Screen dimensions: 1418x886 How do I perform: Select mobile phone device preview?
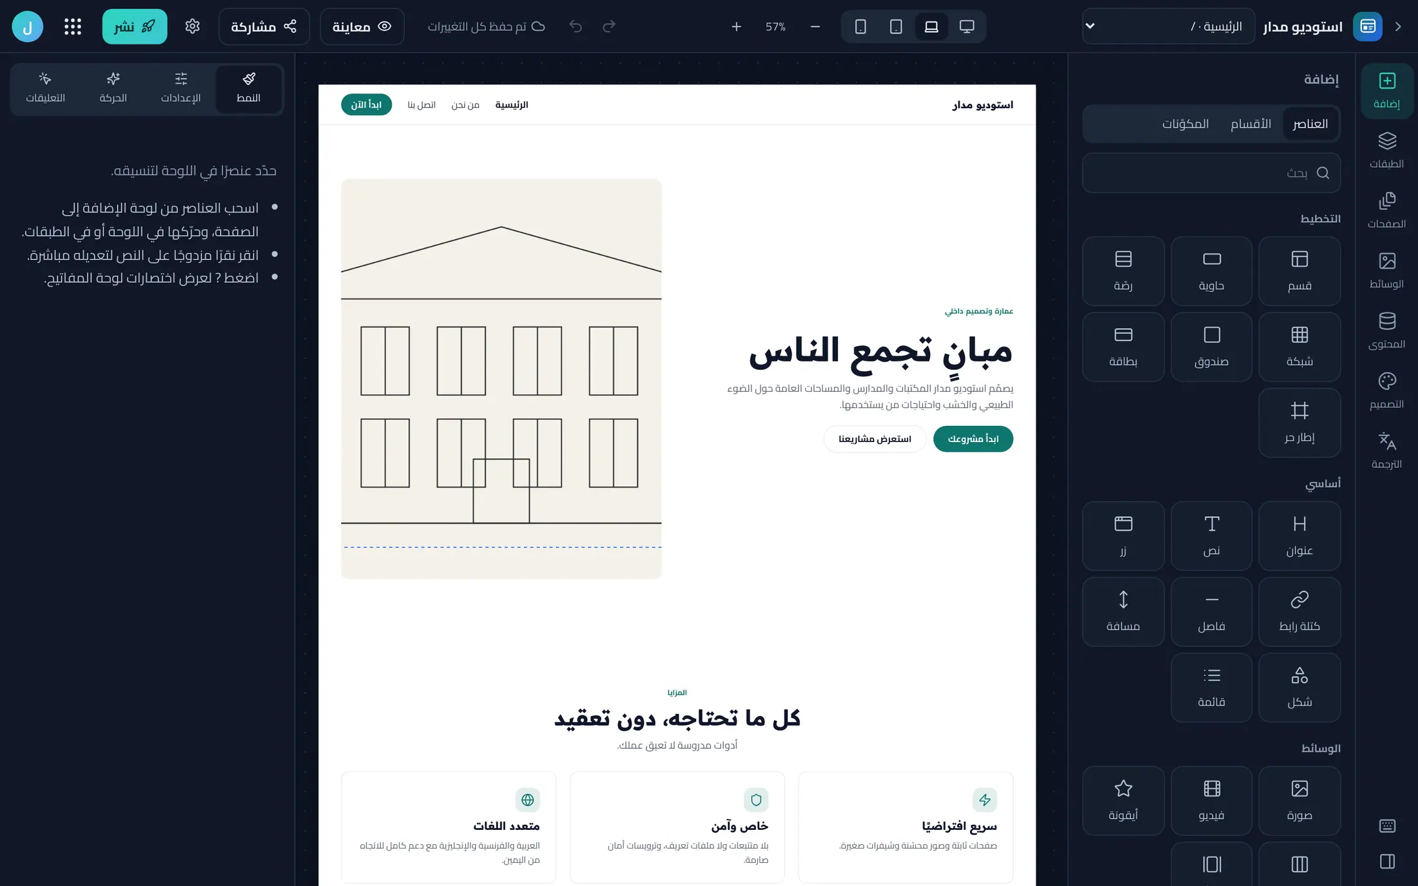pyautogui.click(x=860, y=26)
